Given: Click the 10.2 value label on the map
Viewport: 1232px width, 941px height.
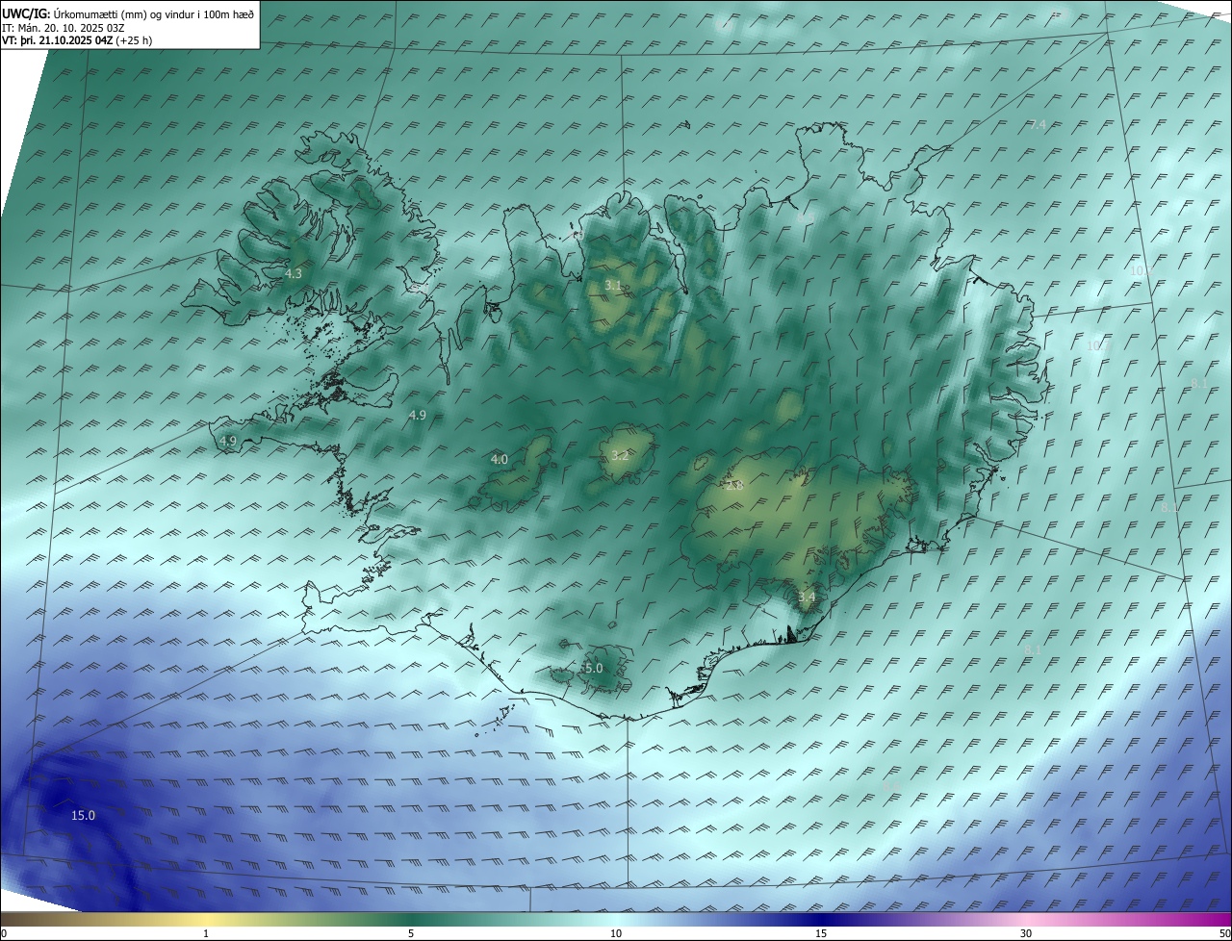Looking at the screenshot, I should [1141, 271].
